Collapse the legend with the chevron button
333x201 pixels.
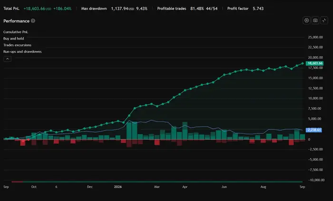click(x=8, y=59)
